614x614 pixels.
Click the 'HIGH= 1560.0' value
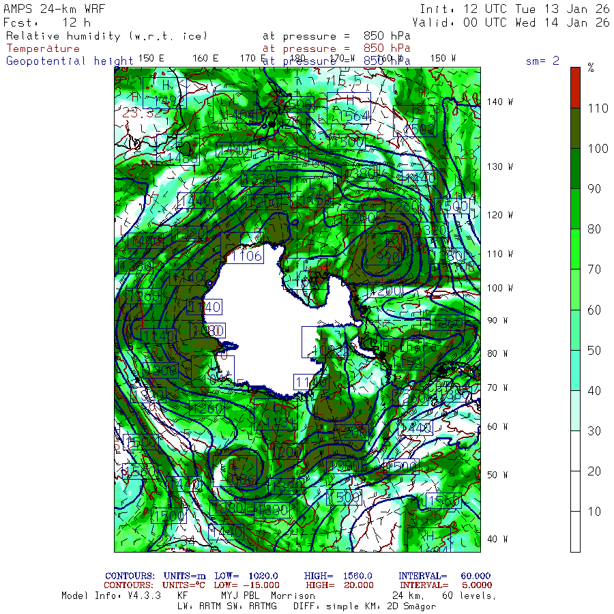click(x=338, y=576)
